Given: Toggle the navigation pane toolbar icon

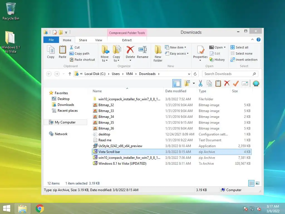Looking at the screenshot, I should click(x=177, y=84).
